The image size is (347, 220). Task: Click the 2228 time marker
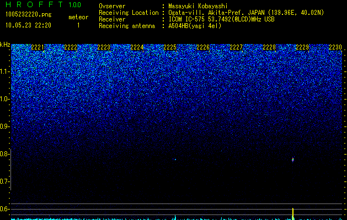click(x=269, y=47)
